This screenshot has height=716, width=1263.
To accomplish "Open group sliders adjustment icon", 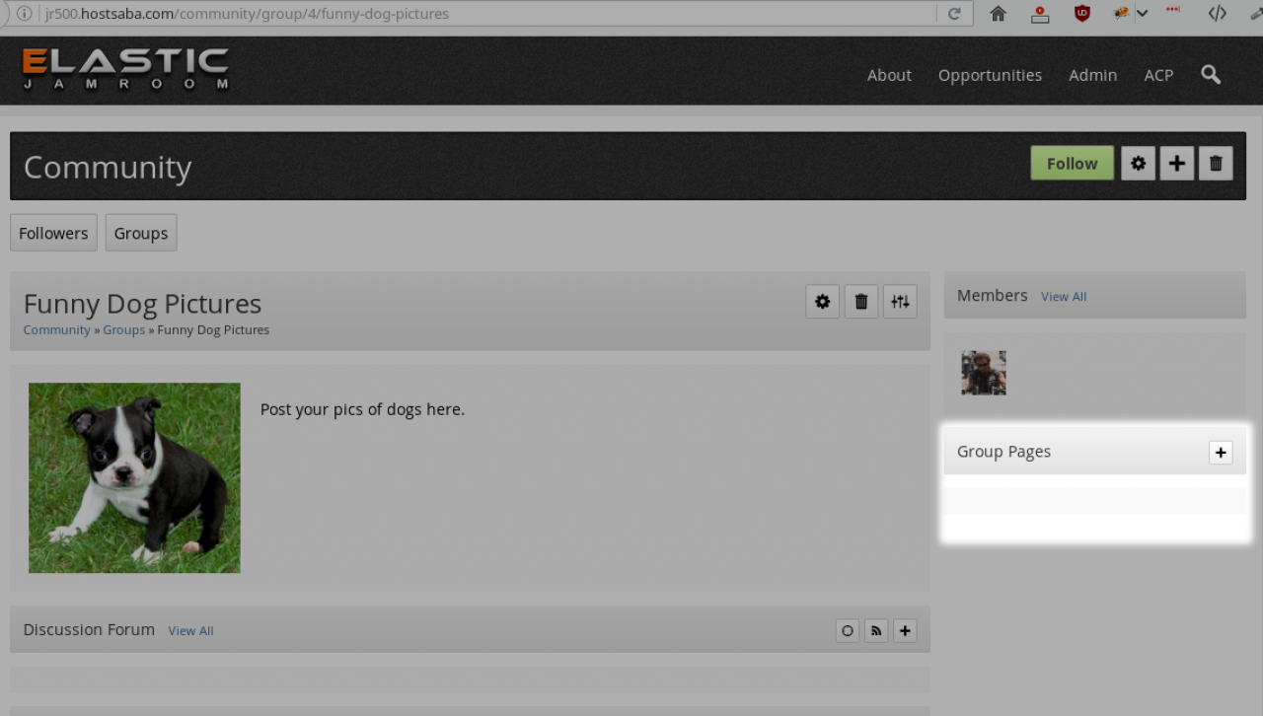I will pos(900,302).
